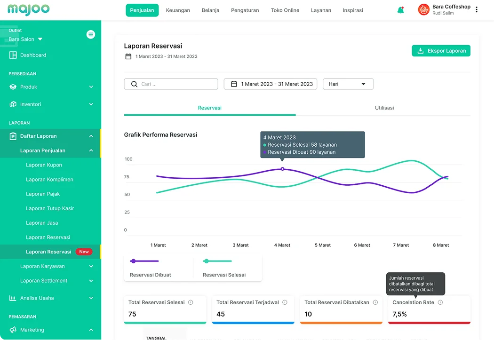This screenshot has height=340, width=494.
Task: Open the Keuangan top menu
Action: pos(178,10)
